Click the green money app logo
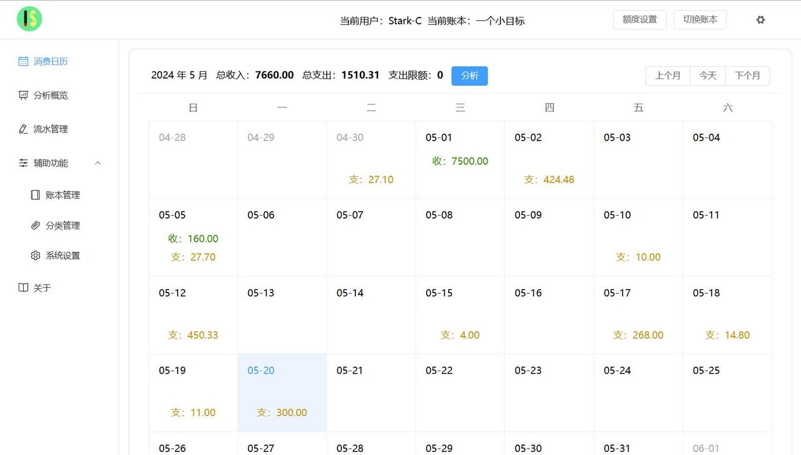This screenshot has width=801, height=455. pyautogui.click(x=29, y=19)
